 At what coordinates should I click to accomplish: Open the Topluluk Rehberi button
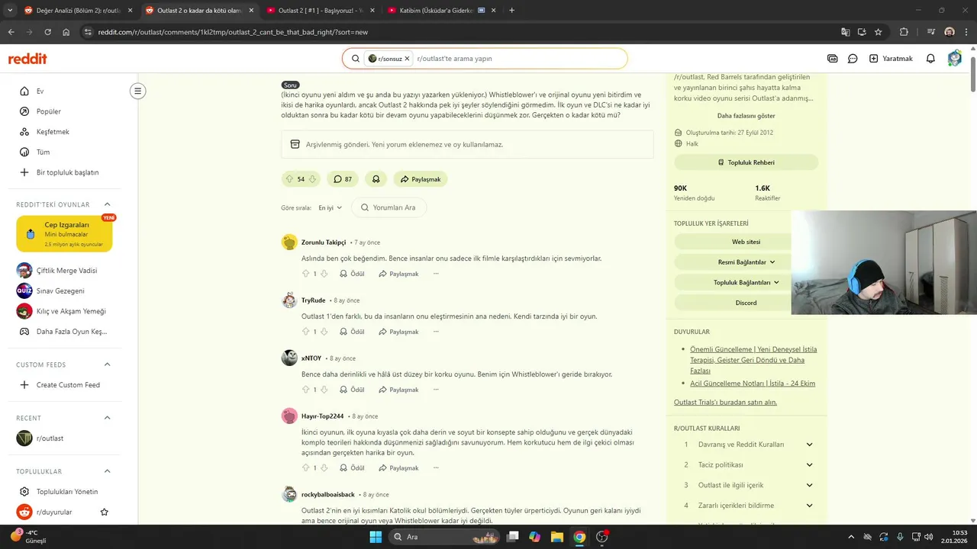[x=746, y=162]
